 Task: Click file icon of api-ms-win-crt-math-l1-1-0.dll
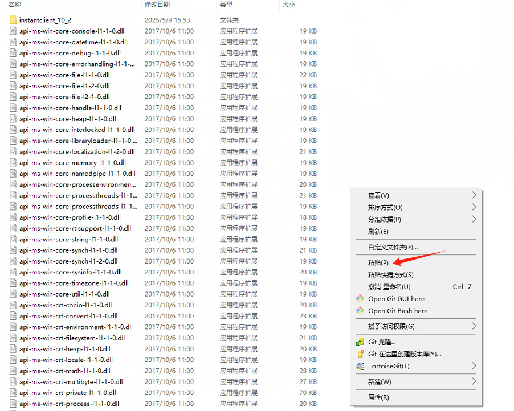point(13,371)
